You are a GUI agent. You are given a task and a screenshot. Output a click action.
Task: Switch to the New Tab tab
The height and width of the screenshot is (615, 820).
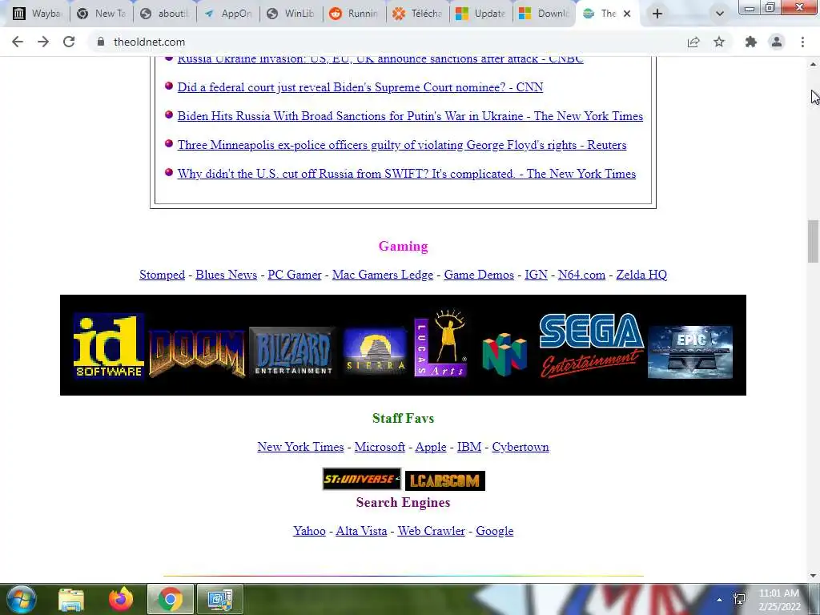click(x=102, y=14)
